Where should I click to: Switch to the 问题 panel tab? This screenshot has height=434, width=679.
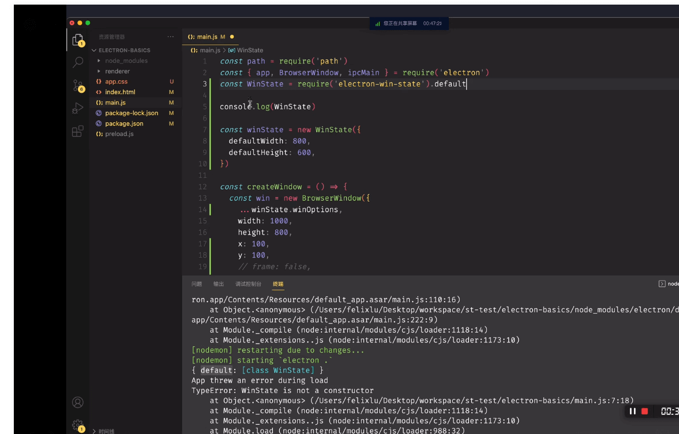197,284
